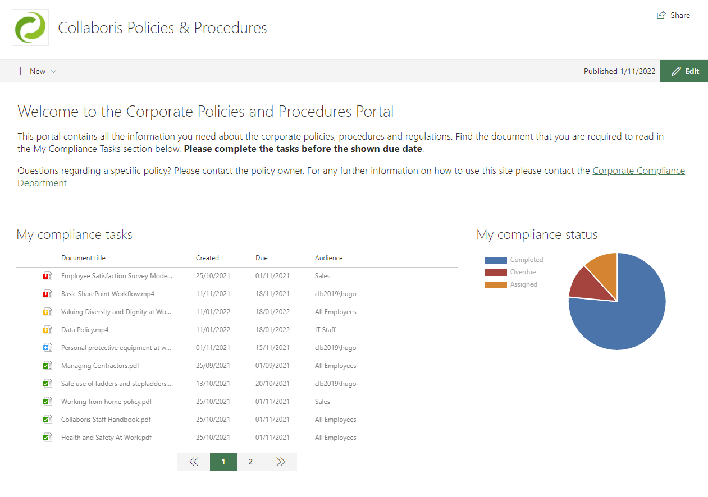Go to pagination page 2

click(250, 461)
